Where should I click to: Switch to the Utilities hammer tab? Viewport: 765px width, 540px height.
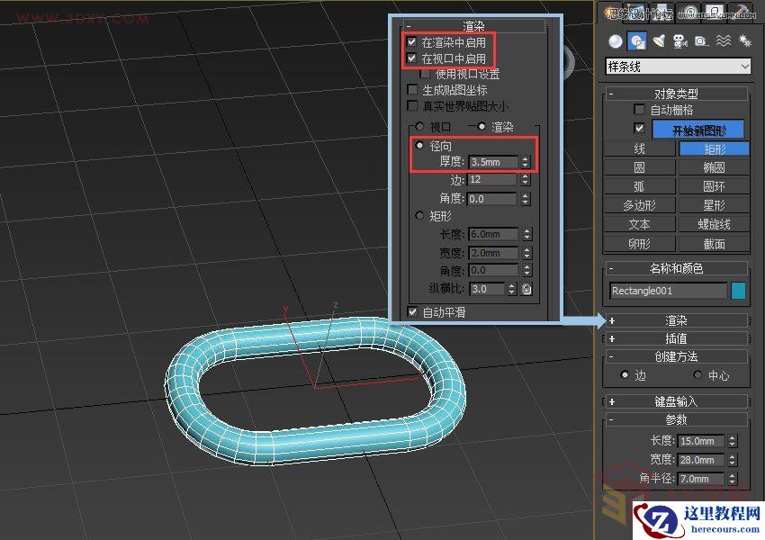[x=742, y=11]
